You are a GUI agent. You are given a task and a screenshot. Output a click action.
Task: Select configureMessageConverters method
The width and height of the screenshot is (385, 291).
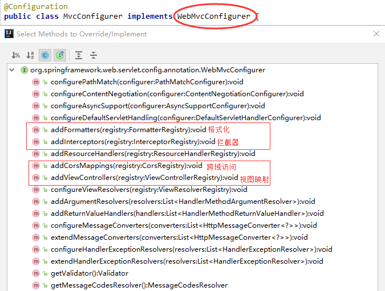(x=184, y=226)
